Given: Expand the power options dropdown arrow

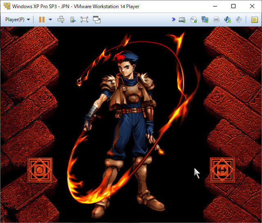Looking at the screenshot, I should pos(50,20).
